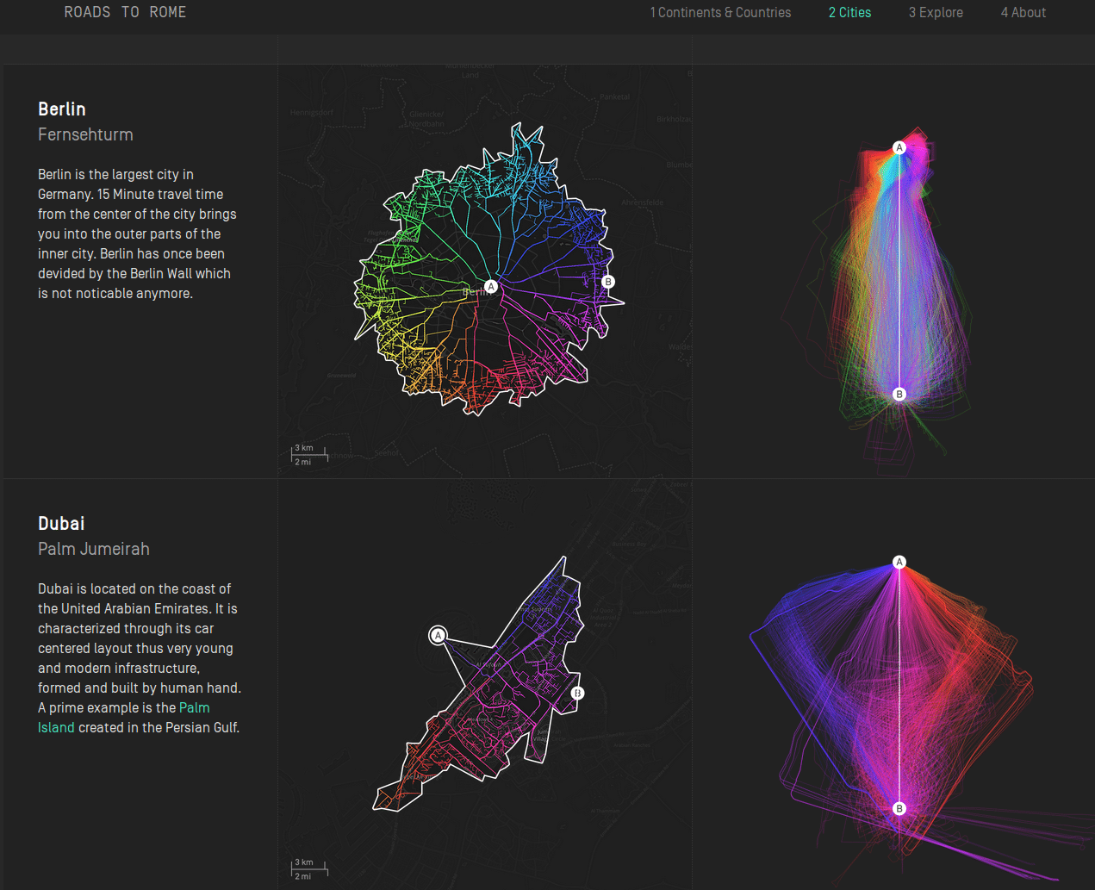Click the Palm Jumeirah subtitle
The height and width of the screenshot is (890, 1095).
pyautogui.click(x=94, y=549)
